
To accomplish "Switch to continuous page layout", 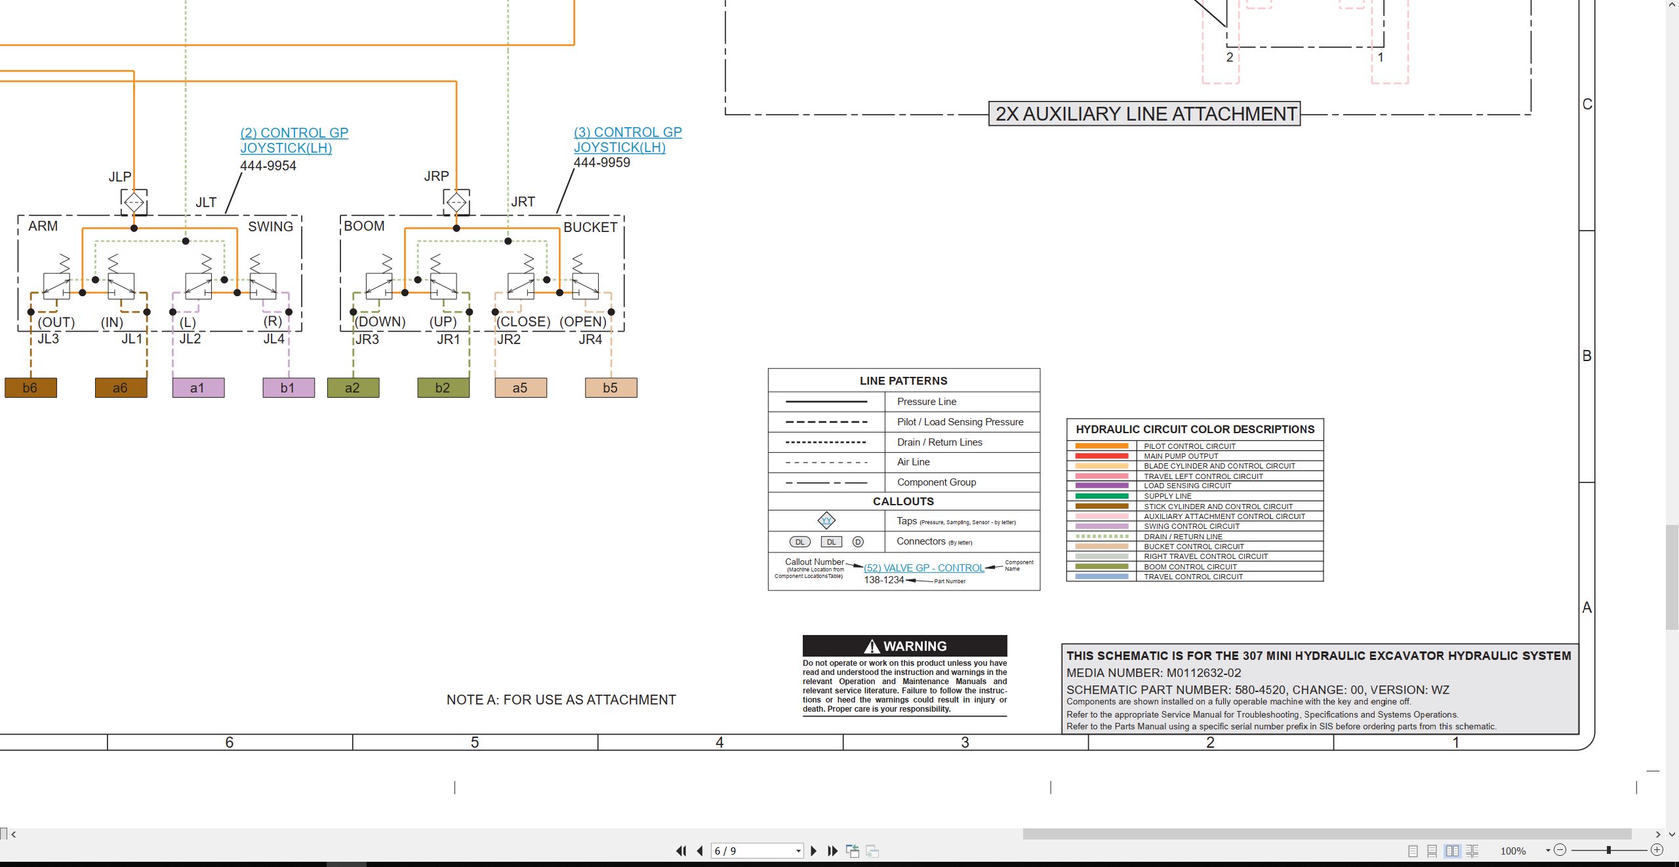I will point(1432,851).
